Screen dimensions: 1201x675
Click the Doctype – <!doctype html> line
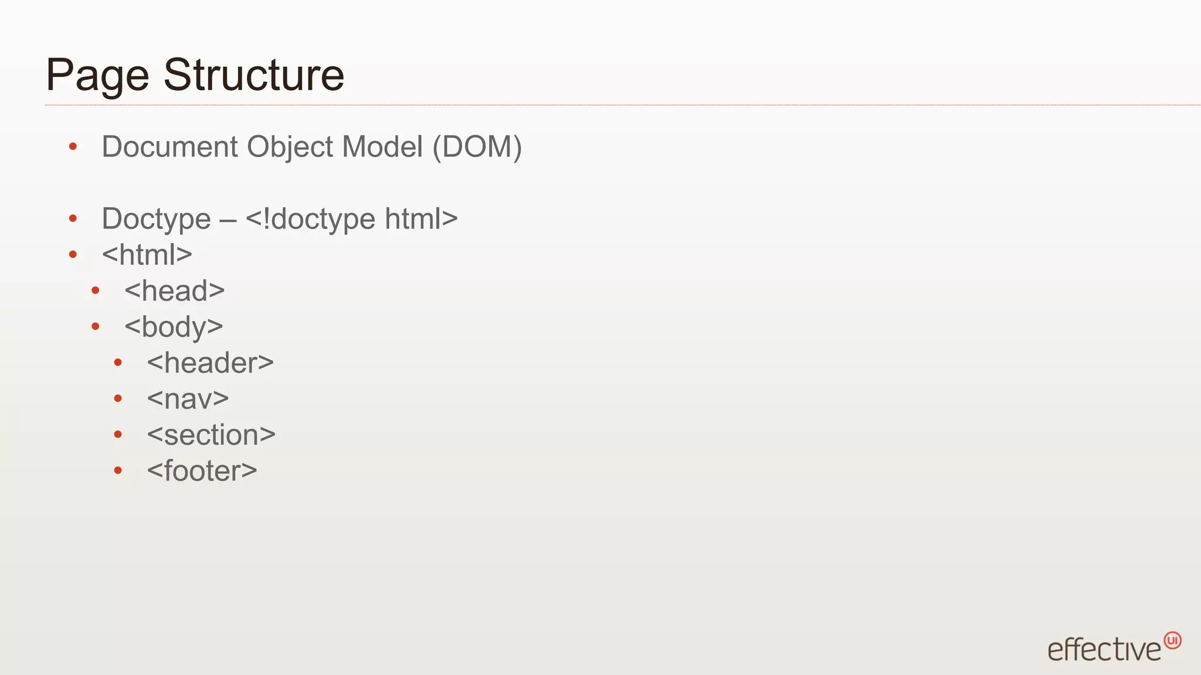(x=280, y=219)
